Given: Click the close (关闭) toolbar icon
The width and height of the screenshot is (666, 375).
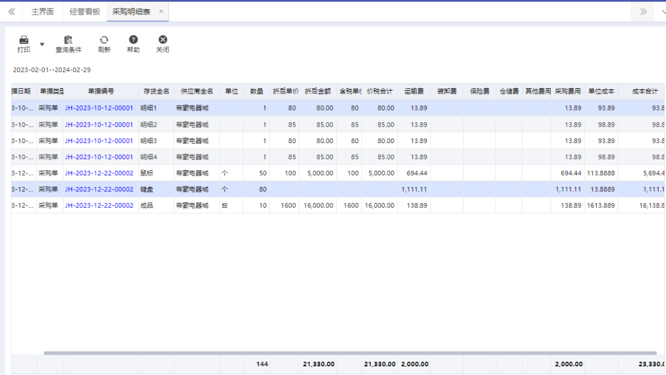Looking at the screenshot, I should tap(163, 39).
